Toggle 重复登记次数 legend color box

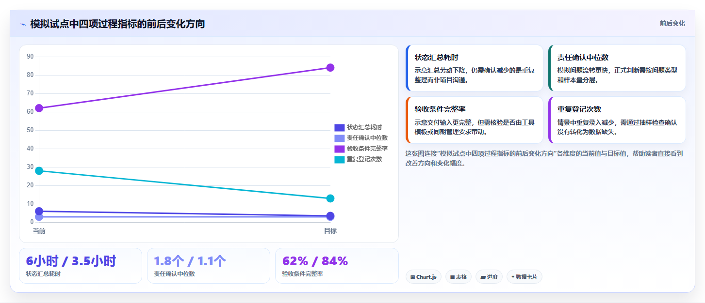point(339,159)
